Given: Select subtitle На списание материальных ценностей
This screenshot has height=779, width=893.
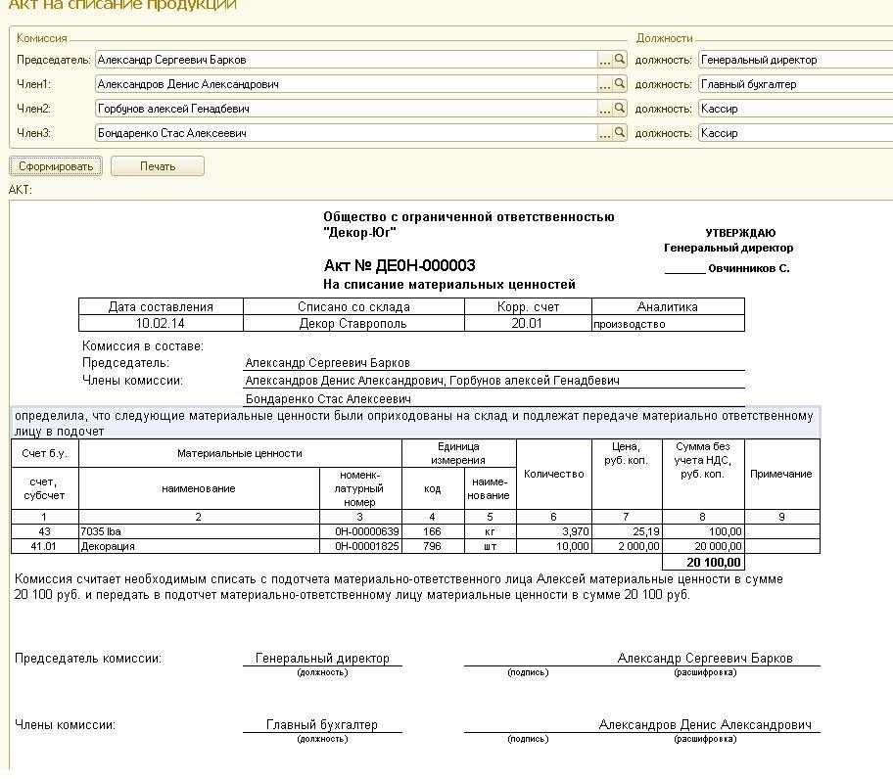Looking at the screenshot, I should 449,285.
